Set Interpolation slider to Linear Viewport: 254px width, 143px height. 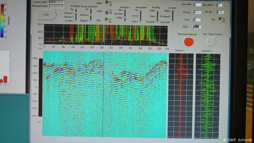point(140,16)
